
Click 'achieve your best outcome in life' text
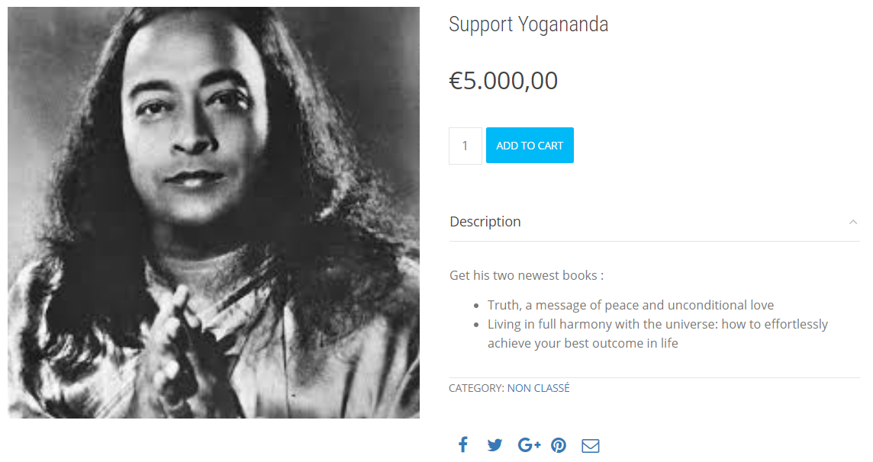582,343
